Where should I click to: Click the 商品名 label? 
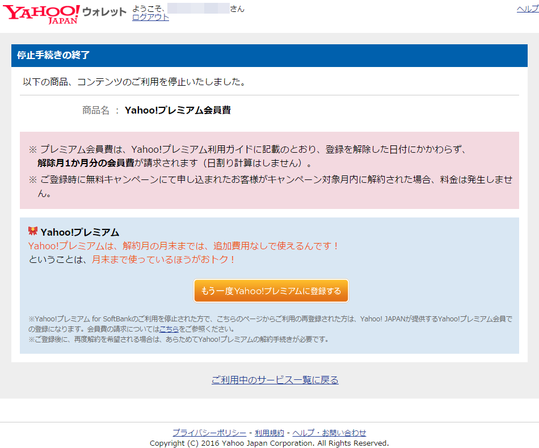click(x=95, y=110)
